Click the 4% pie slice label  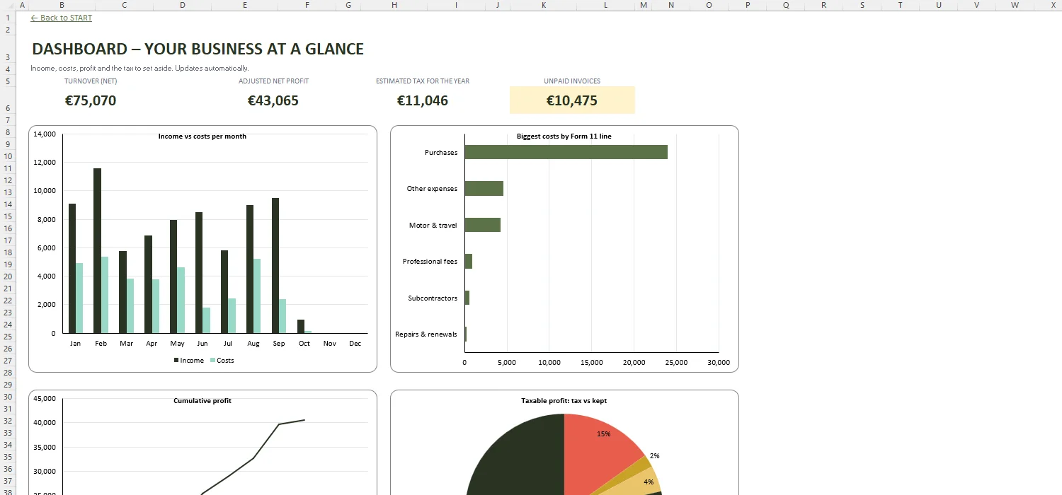click(x=649, y=482)
